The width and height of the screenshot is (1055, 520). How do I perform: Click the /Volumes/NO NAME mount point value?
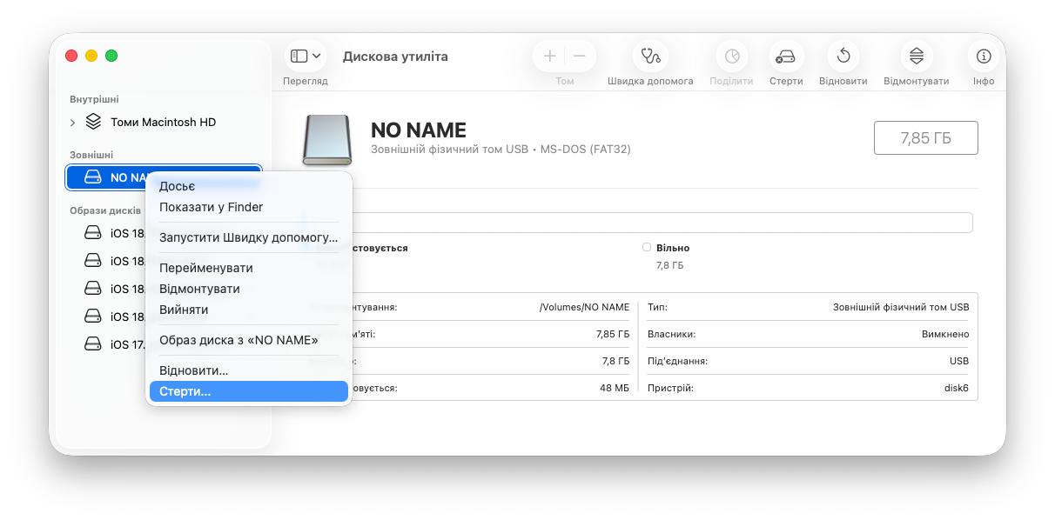(584, 308)
